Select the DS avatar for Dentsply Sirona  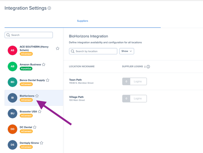[x=12, y=145]
